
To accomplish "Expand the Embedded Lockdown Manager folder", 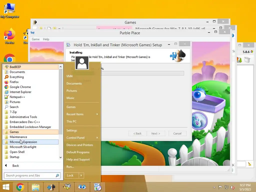I will pos(30,127).
